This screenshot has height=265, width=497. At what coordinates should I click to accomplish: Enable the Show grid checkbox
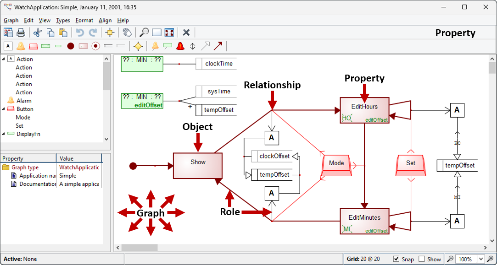(422, 259)
